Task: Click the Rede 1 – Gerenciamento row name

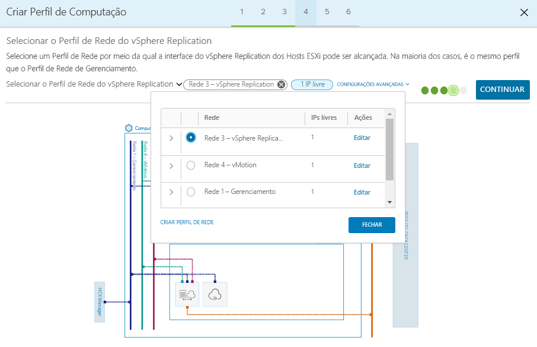Action: 239,192
